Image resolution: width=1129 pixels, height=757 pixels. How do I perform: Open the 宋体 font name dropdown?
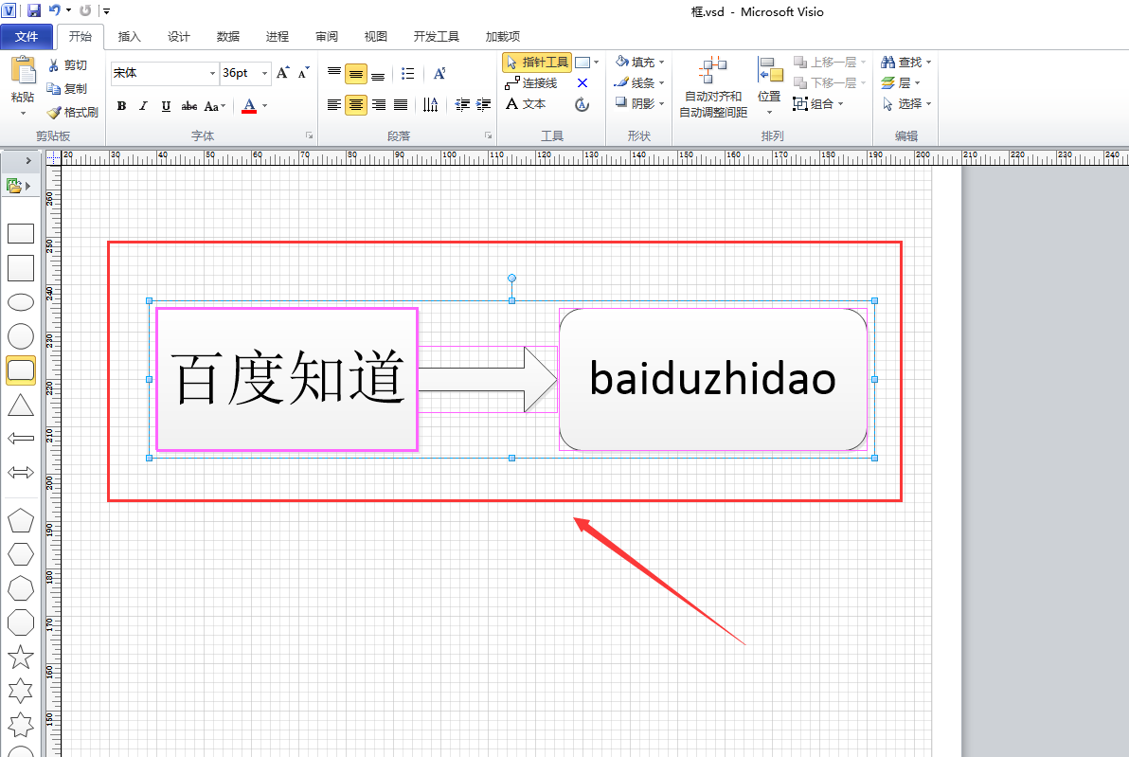(x=212, y=74)
